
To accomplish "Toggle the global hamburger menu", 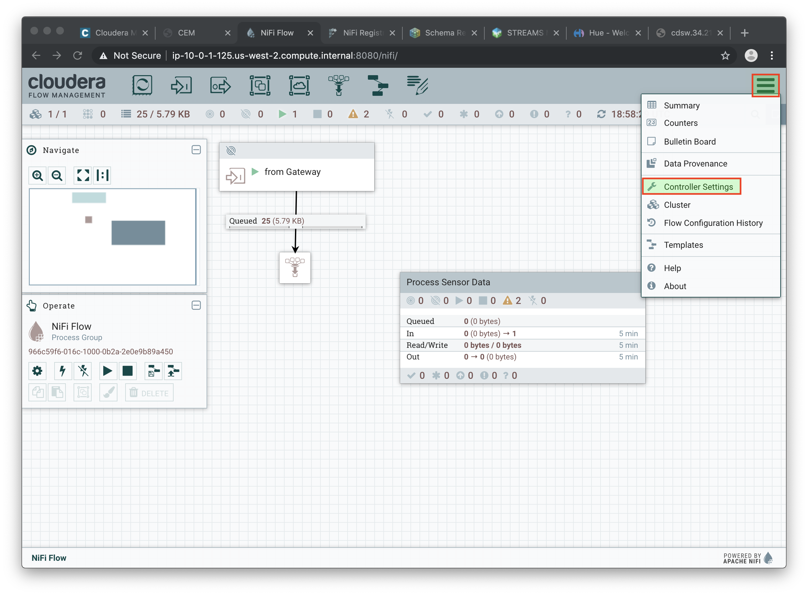I will click(x=765, y=86).
